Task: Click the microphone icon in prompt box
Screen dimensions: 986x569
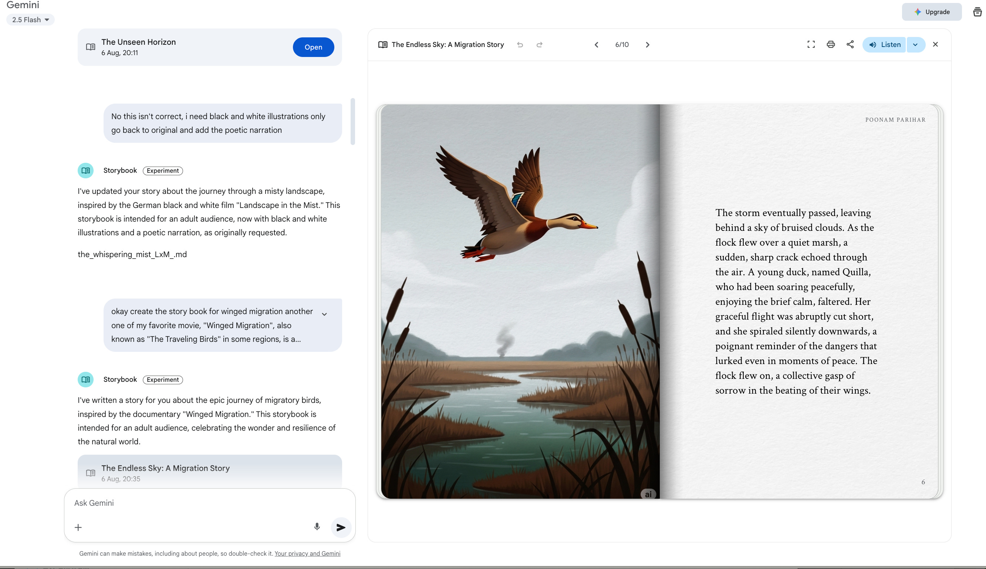Action: click(317, 527)
